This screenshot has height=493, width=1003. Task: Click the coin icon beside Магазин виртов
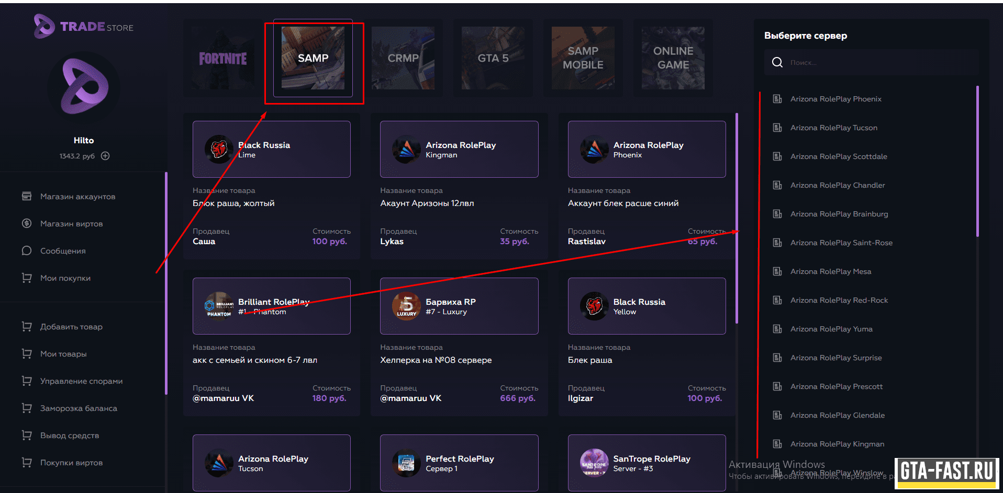click(27, 223)
